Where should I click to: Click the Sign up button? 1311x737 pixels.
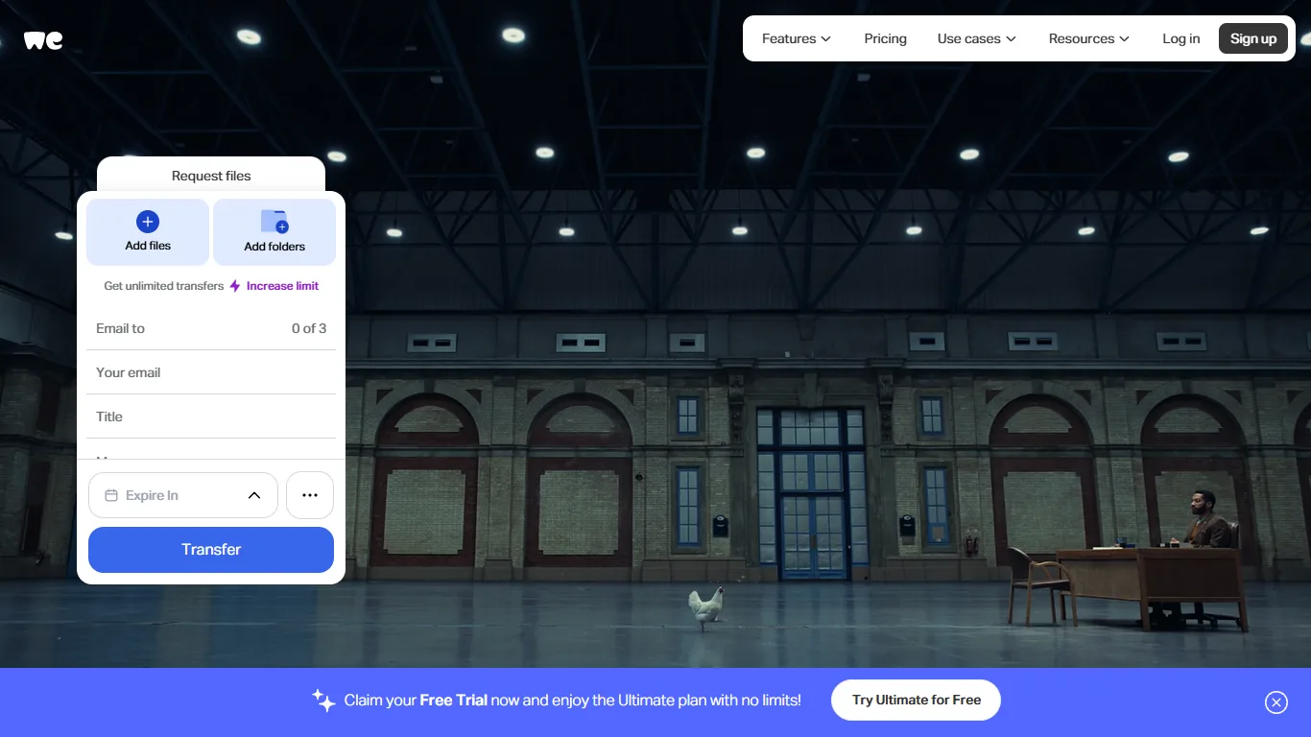coord(1253,38)
